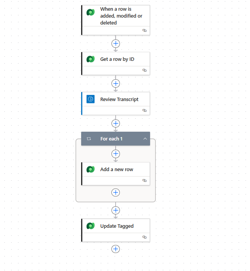Collapse the For each 1 loop
Viewport: 250px width, 271px height.
pos(145,139)
